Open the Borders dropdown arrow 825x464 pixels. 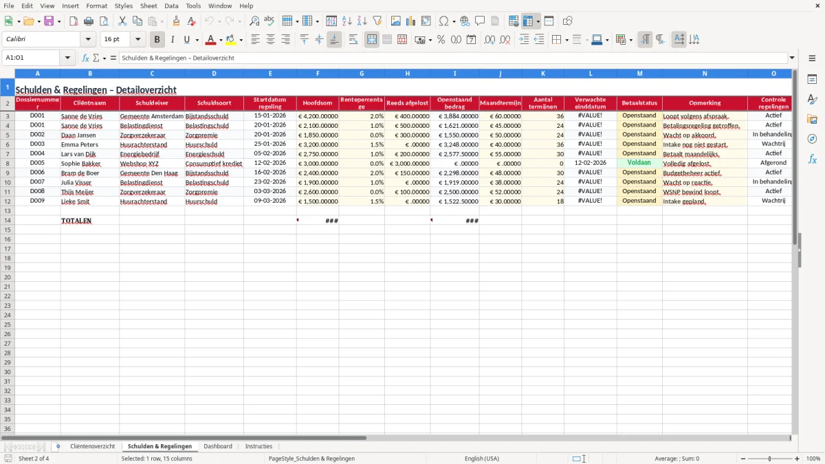[566, 40]
